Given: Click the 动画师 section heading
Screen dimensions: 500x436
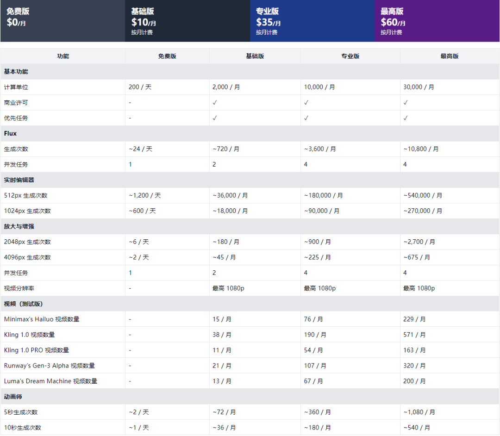Looking at the screenshot, I should click(x=13, y=397).
